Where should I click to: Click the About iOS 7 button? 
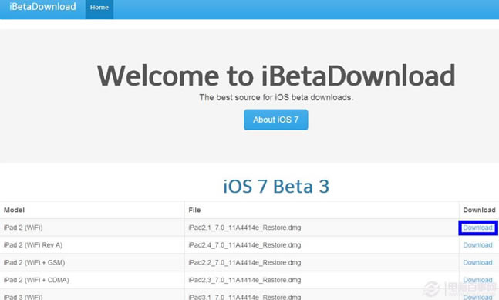point(276,120)
